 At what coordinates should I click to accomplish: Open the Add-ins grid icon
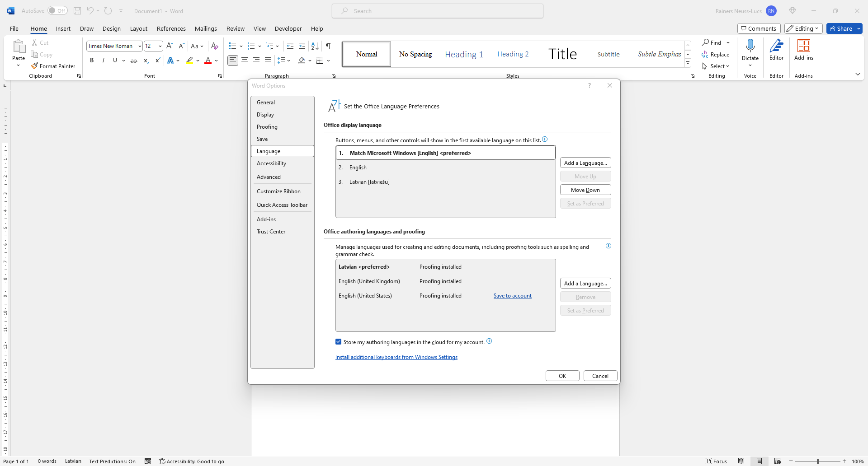click(x=803, y=46)
